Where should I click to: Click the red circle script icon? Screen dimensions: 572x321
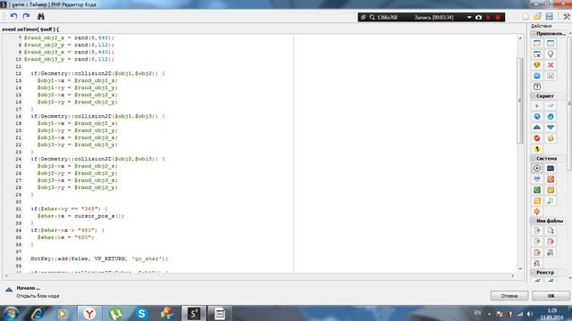click(537, 138)
